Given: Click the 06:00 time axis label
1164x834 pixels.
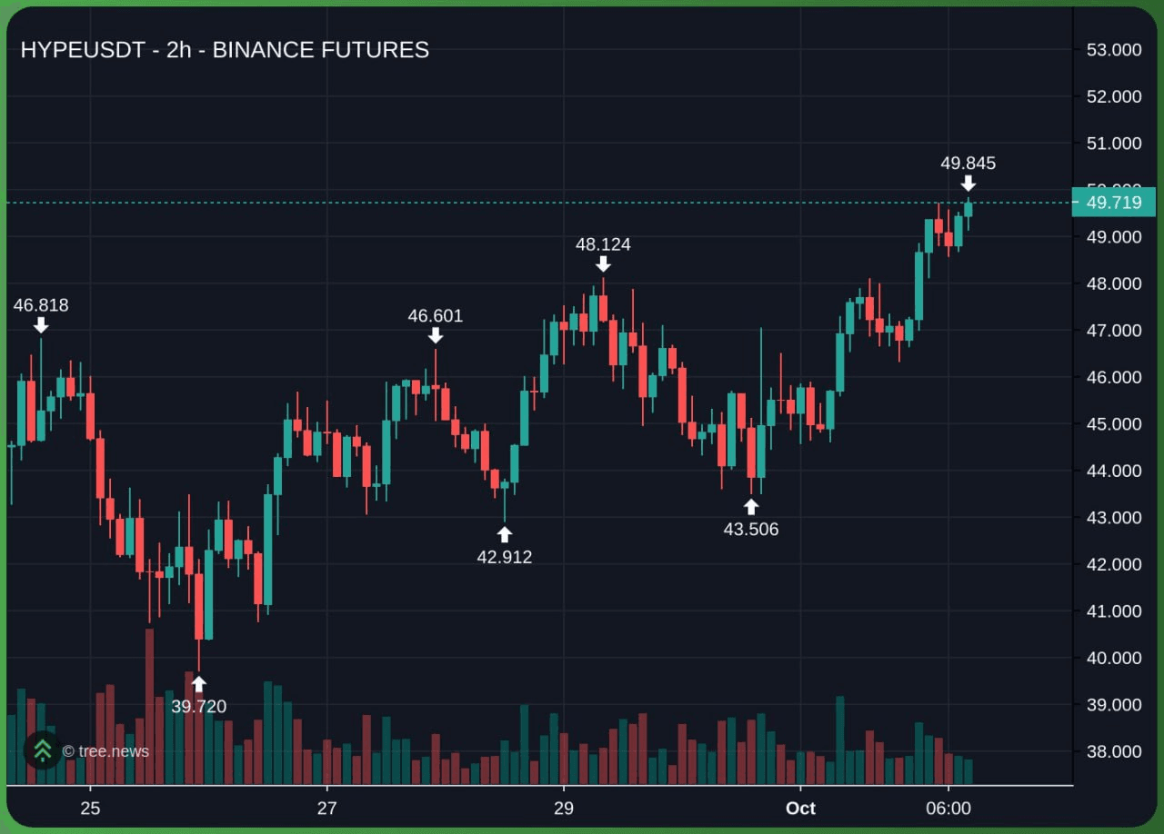Looking at the screenshot, I should coord(948,809).
